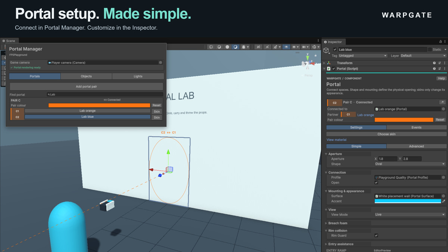Uncheck the Rim Guard checkbox
The height and width of the screenshot is (252, 448).
(x=376, y=236)
